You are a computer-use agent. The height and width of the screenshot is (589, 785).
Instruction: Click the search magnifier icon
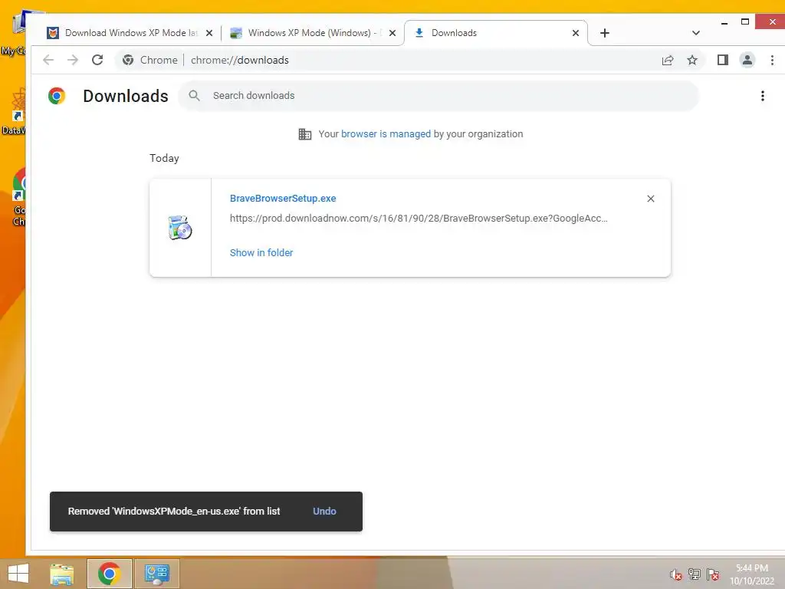(x=194, y=96)
